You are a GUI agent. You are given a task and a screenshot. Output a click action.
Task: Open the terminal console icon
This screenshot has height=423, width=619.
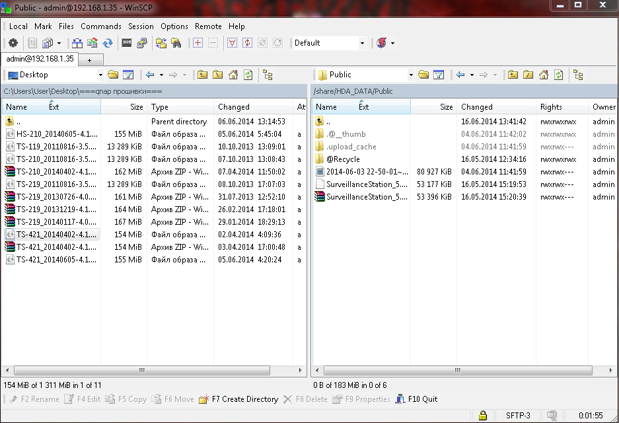pos(127,43)
